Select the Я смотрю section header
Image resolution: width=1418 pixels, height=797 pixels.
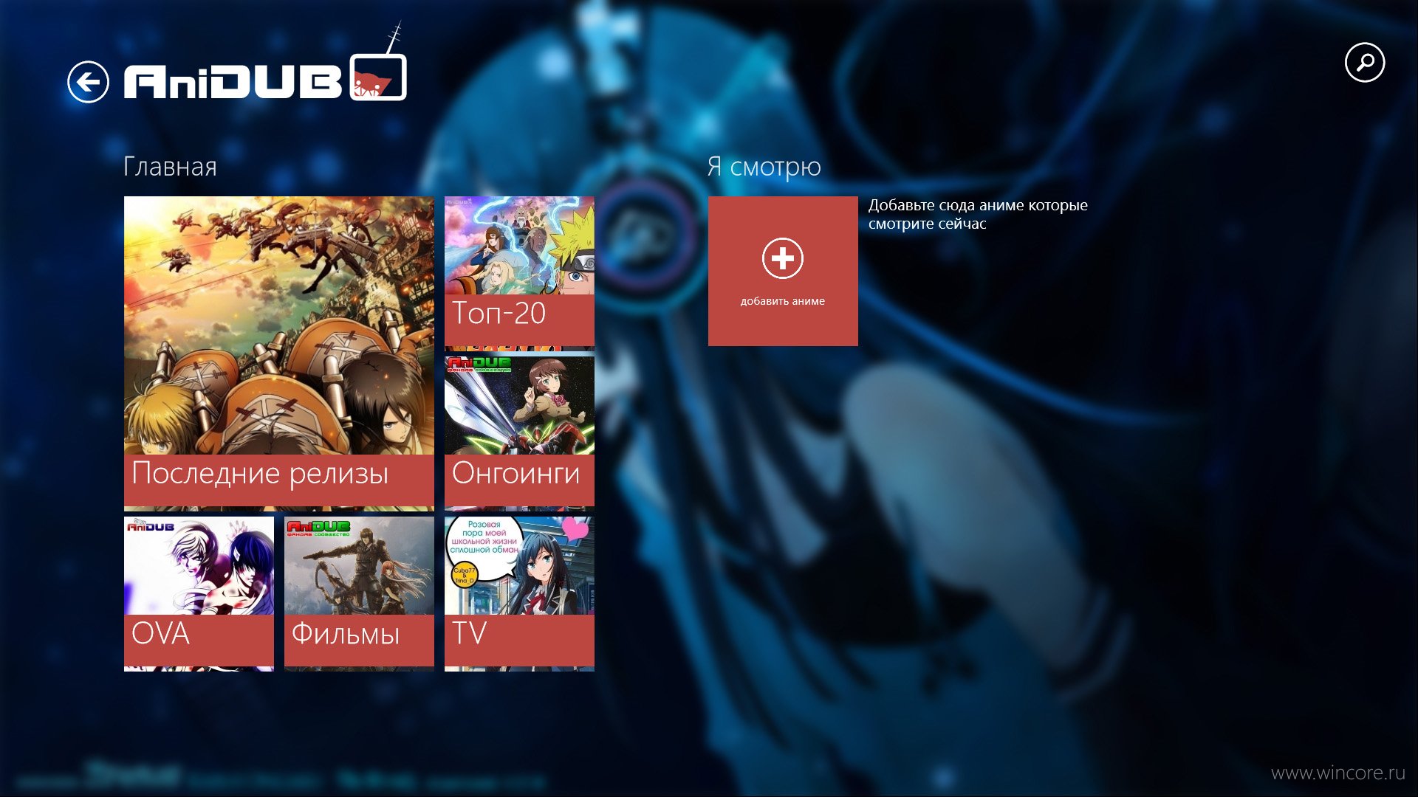coord(764,167)
